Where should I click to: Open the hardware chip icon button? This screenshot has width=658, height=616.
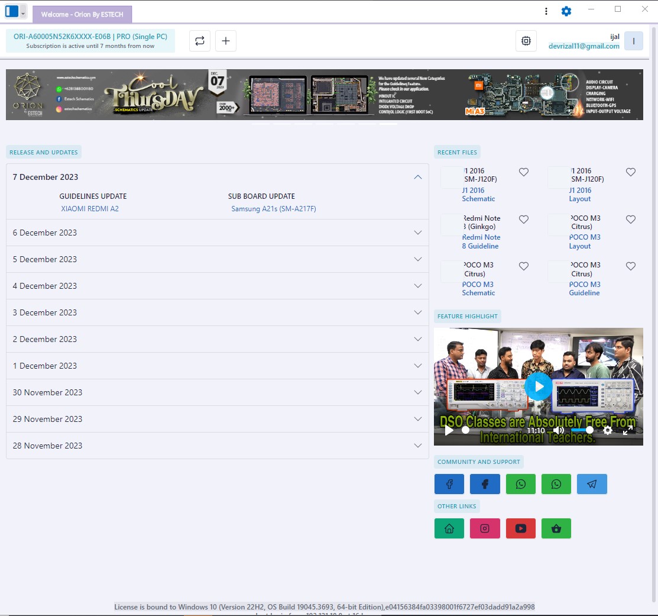point(526,41)
